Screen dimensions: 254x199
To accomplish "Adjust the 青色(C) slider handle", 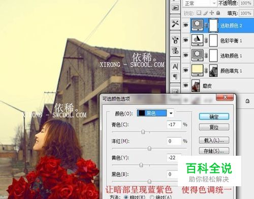I will coord(143,132).
